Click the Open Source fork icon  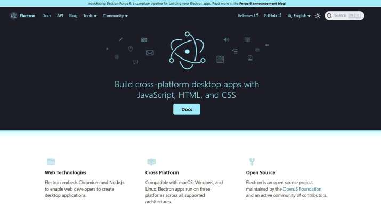point(252,162)
